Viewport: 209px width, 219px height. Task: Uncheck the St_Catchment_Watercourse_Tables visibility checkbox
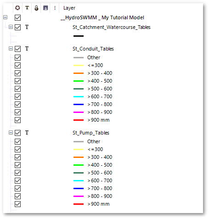tap(17, 28)
